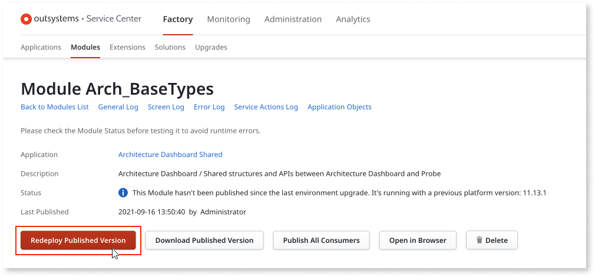Click Publish All Consumers button

(321, 241)
